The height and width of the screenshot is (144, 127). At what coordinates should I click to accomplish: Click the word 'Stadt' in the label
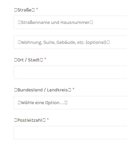click(x=34, y=60)
